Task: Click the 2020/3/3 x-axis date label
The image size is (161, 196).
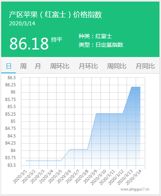Action: [38, 177]
